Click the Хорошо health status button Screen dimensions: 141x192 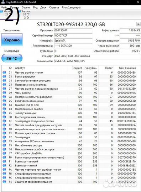[12, 40]
